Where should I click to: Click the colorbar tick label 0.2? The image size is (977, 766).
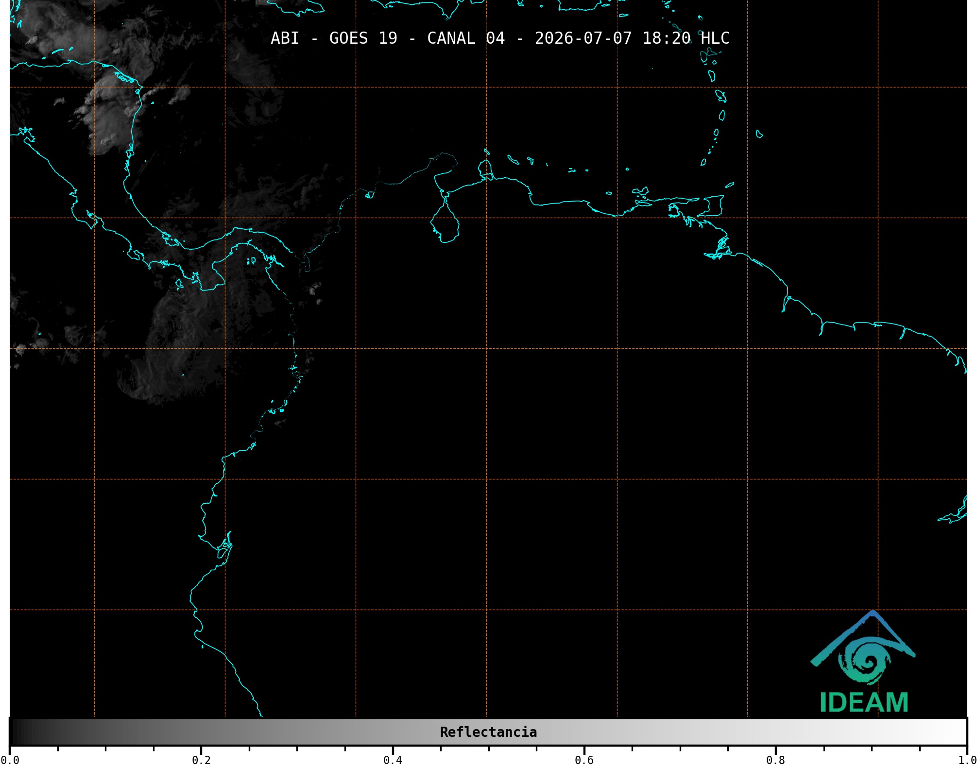[x=201, y=760]
